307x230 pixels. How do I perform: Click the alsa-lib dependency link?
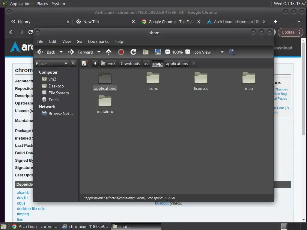pyautogui.click(x=23, y=193)
